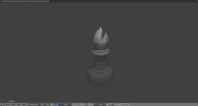198x106 pixels.
Task: Click the axis orientation gizmo
Action: pyautogui.click(x=2, y=99)
